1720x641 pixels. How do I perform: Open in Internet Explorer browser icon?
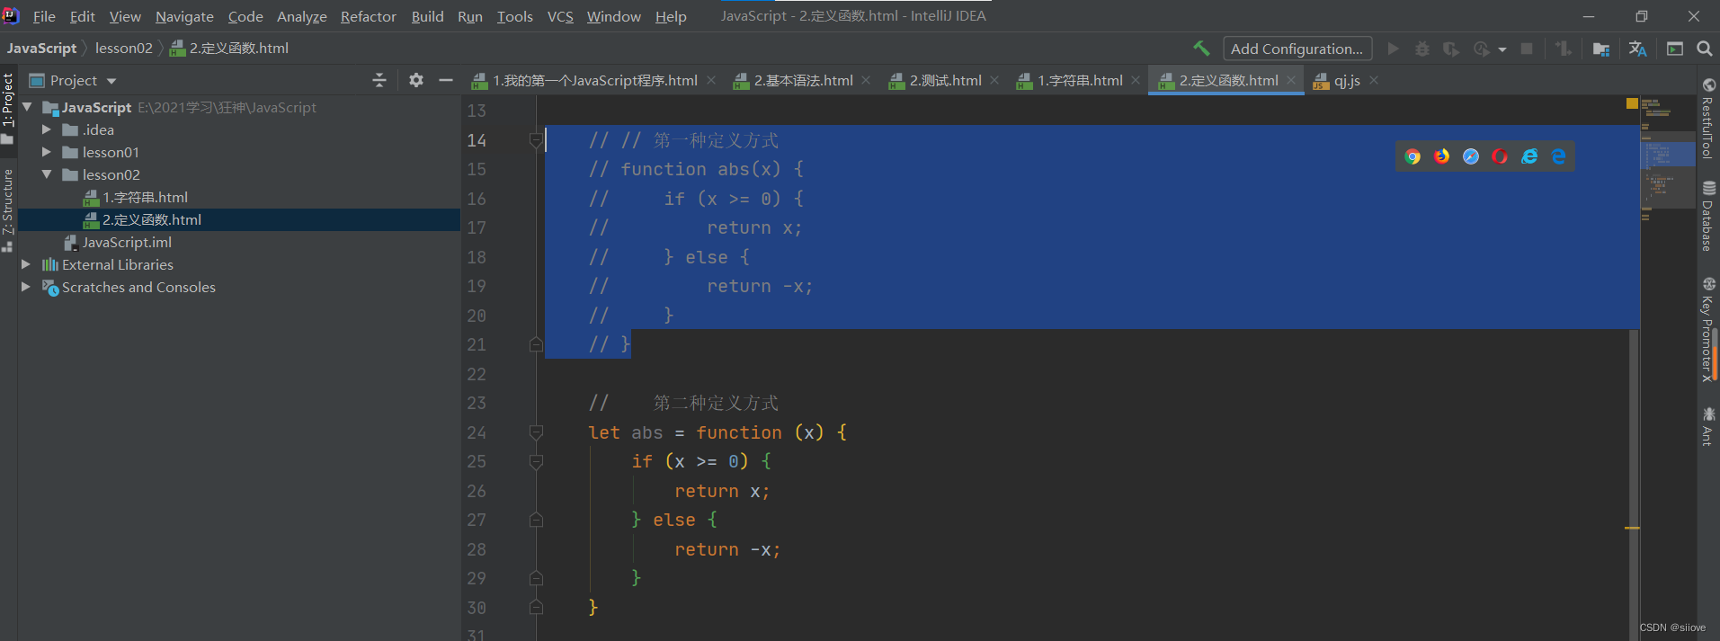point(1529,156)
